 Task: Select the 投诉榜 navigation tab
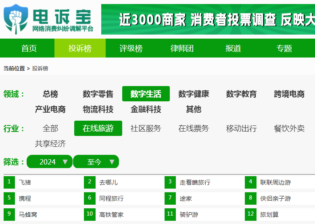pyautogui.click(x=80, y=48)
